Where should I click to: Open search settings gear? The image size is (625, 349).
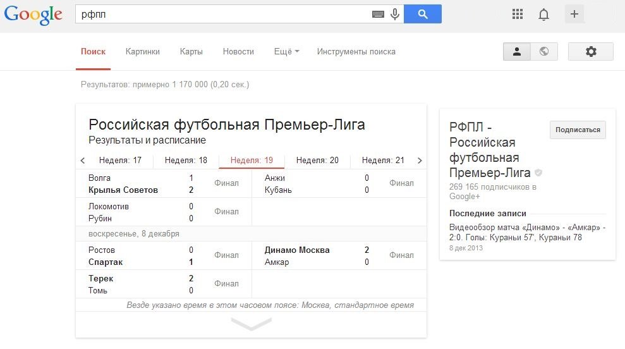591,52
